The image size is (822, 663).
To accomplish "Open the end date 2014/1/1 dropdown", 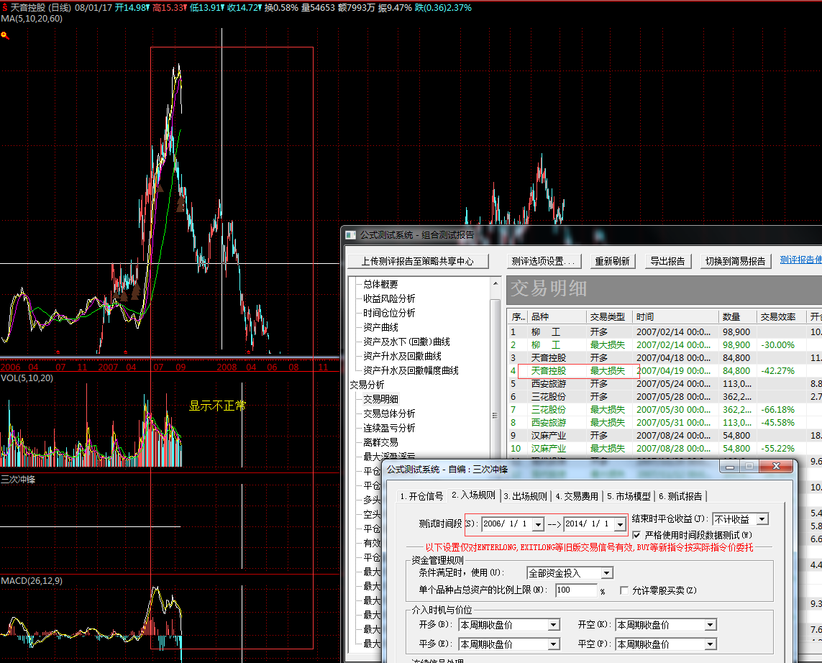I will tap(620, 524).
